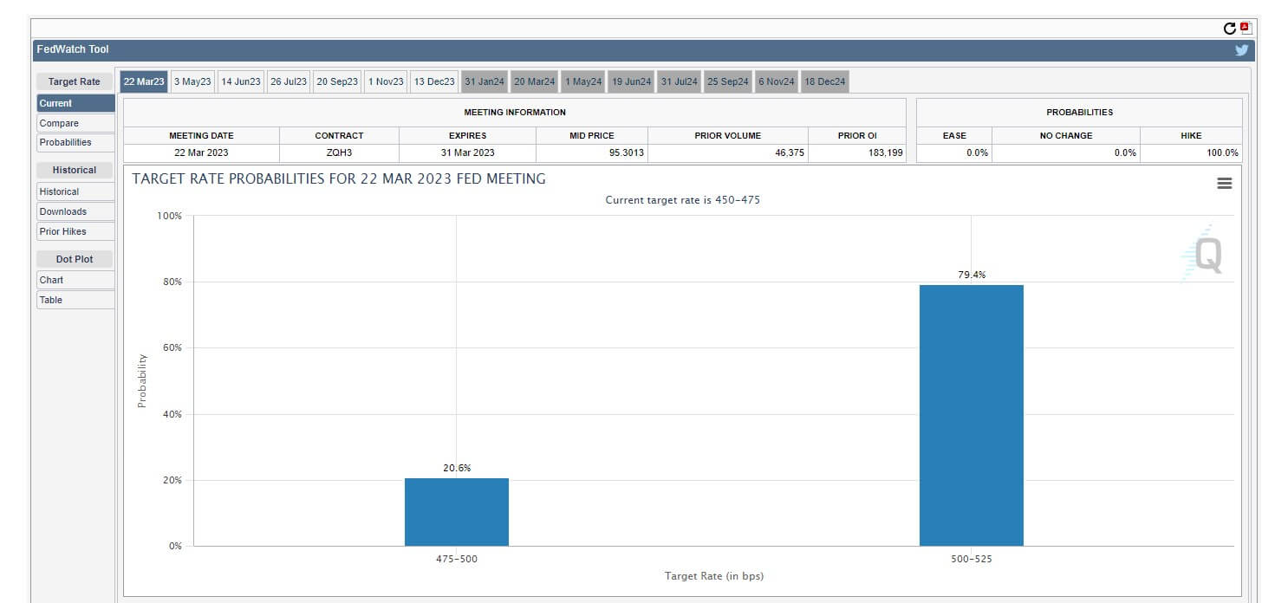The width and height of the screenshot is (1288, 603).
Task: Open Prior Hikes data
Action: [x=75, y=231]
